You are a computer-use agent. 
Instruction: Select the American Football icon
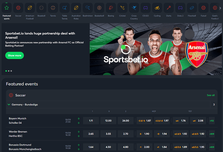(x=30, y=8)
